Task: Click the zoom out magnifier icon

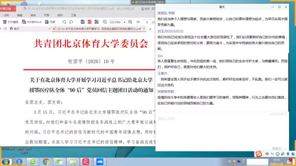Action: tap(105, 22)
